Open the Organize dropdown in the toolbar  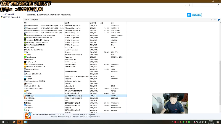tap(27, 20)
